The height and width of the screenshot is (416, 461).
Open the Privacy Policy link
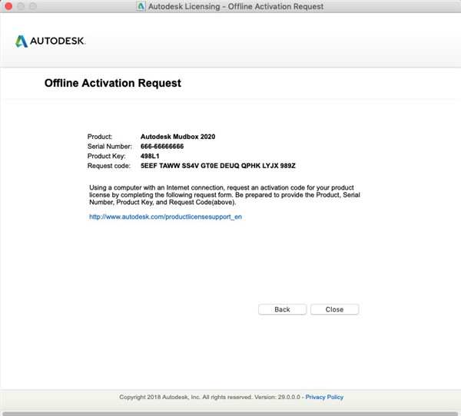(x=324, y=397)
